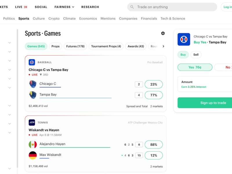Screen dimensions: 232x174
Task: Click the Tampa Bay glove icon
Action: pyautogui.click(x=33, y=95)
